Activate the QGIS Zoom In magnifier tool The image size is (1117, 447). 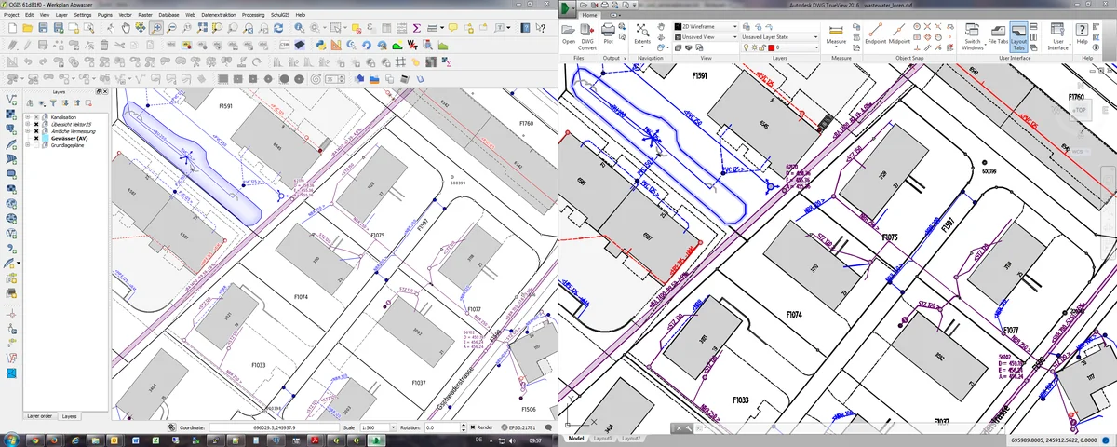(157, 29)
